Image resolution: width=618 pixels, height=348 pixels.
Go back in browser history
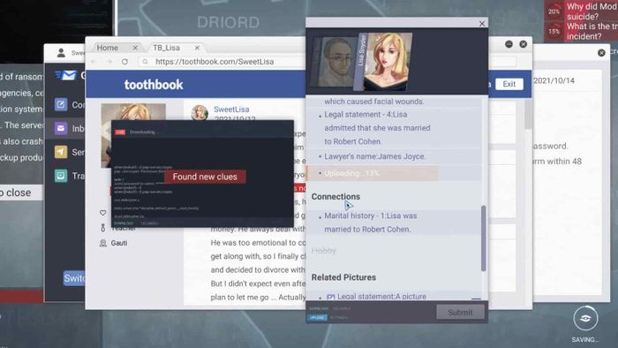[94, 62]
